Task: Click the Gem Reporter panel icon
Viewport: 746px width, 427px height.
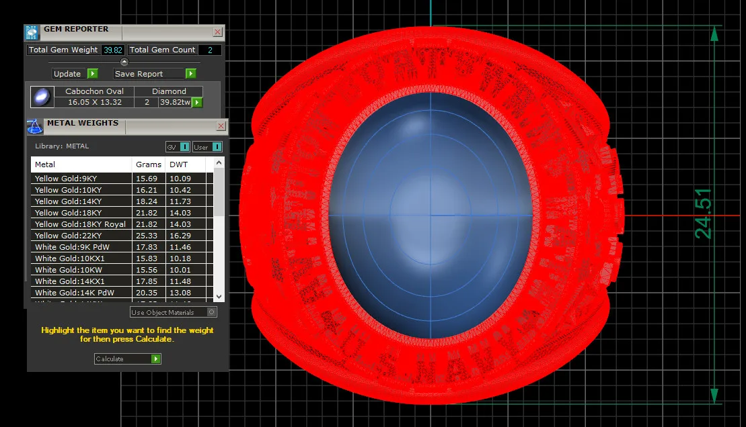Action: [32, 32]
